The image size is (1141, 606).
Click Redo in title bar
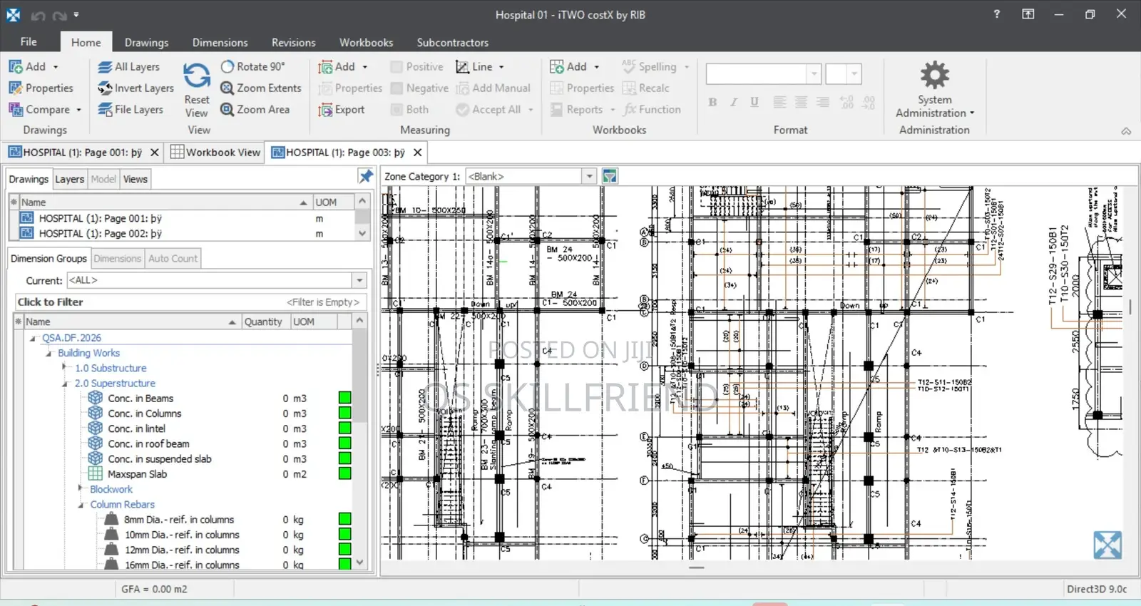(x=60, y=15)
